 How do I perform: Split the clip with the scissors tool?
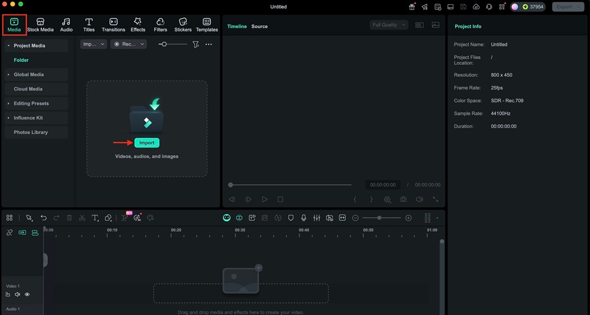click(x=81, y=217)
